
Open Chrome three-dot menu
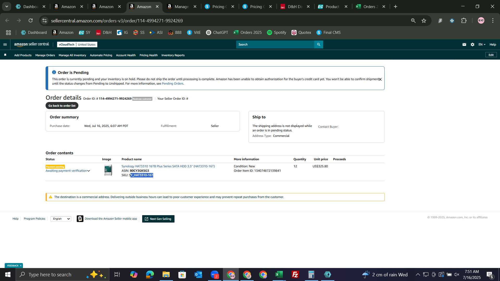pyautogui.click(x=493, y=21)
